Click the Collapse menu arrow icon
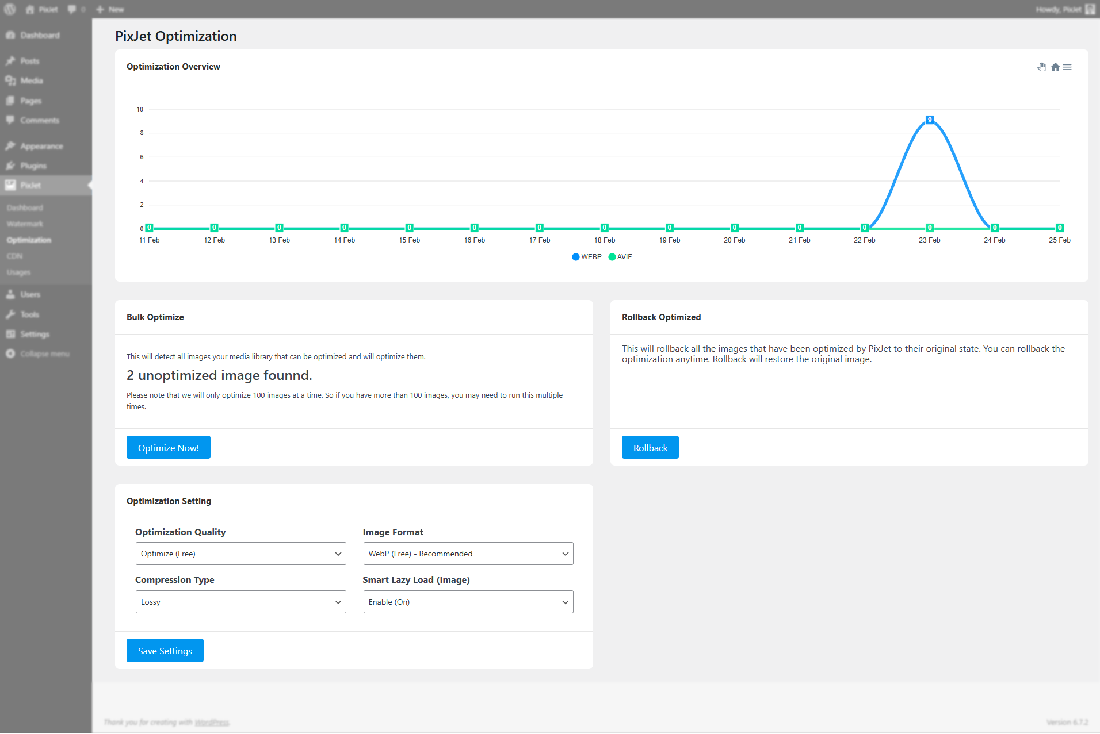Viewport: 1100px width, 734px height. click(x=10, y=353)
